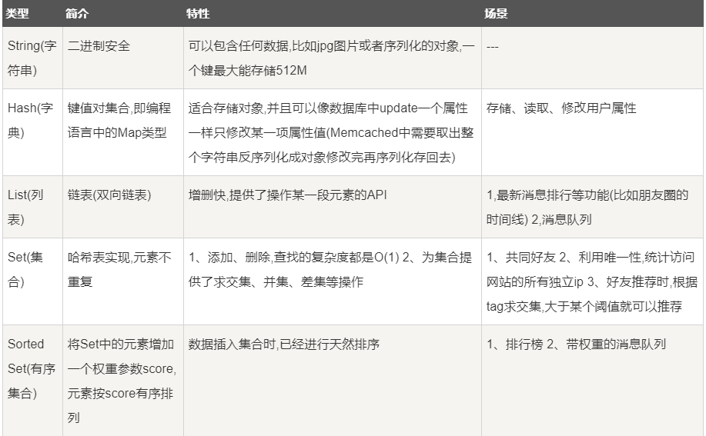Click the 简介 column header
This screenshot has width=706, height=436.
[x=123, y=14]
